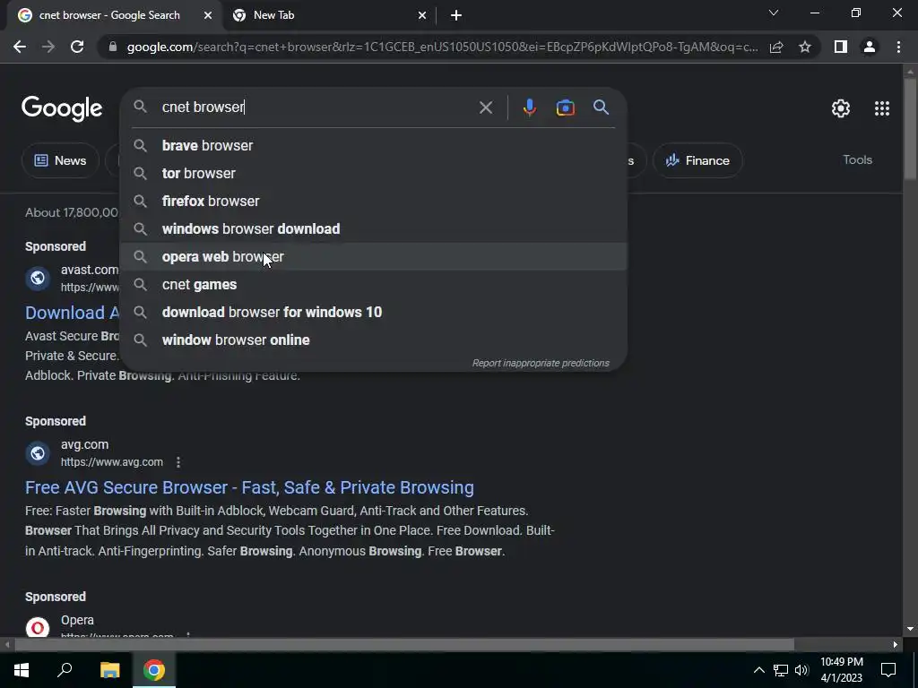Screen dimensions: 918x688
Task: Choose the 'cnet games' suggestion
Action: click(x=374, y=284)
